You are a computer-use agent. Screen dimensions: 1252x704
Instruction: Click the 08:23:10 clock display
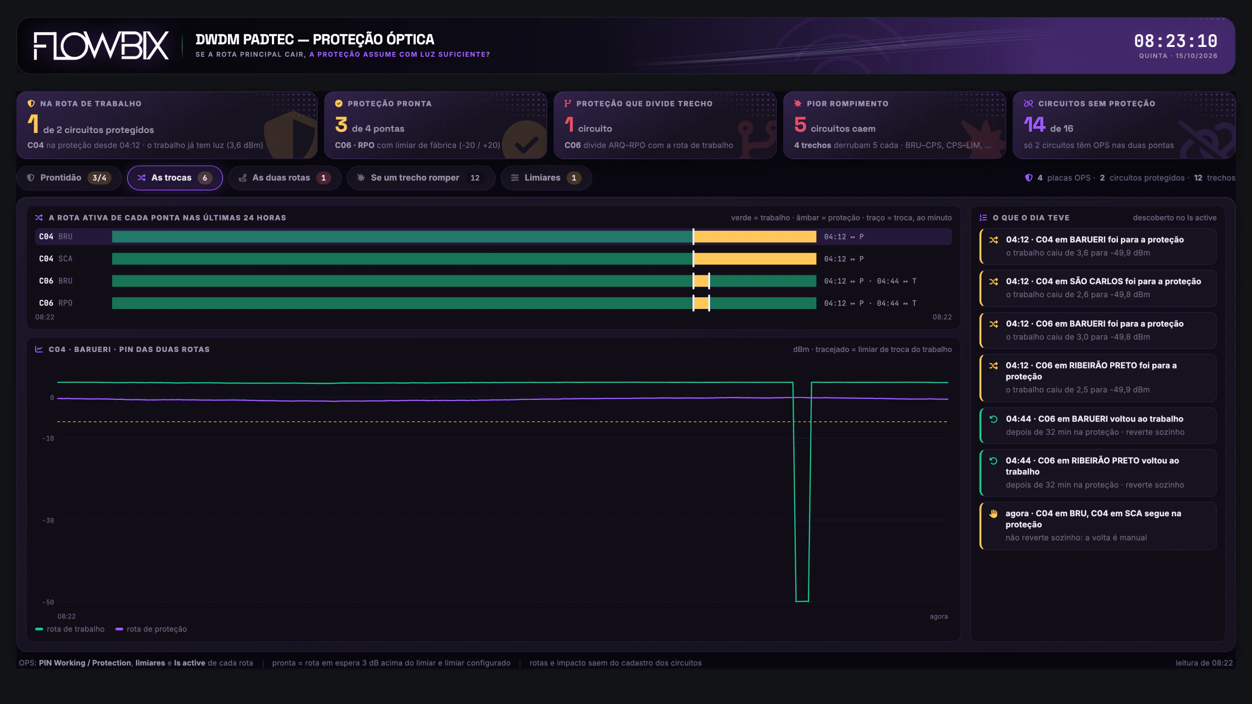point(1176,41)
